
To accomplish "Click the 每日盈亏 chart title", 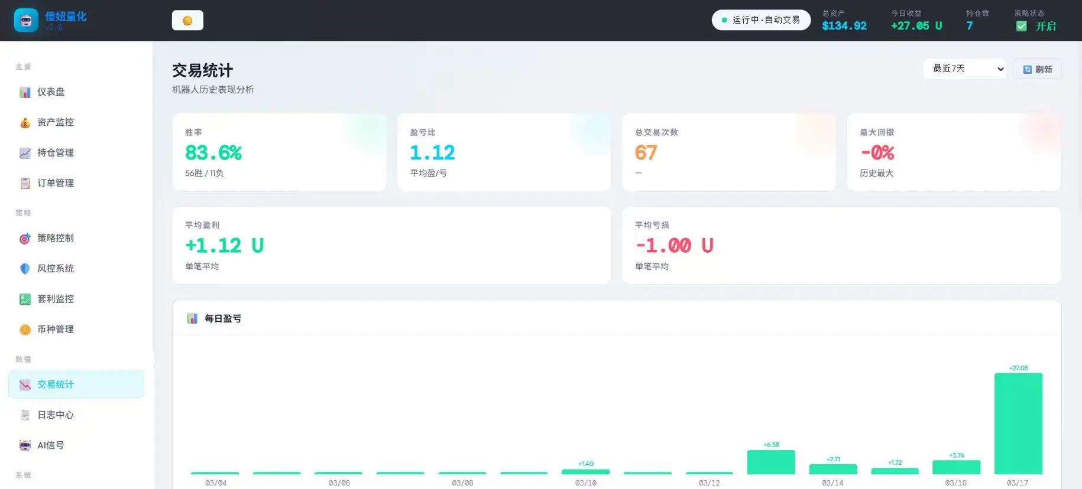I will [223, 318].
